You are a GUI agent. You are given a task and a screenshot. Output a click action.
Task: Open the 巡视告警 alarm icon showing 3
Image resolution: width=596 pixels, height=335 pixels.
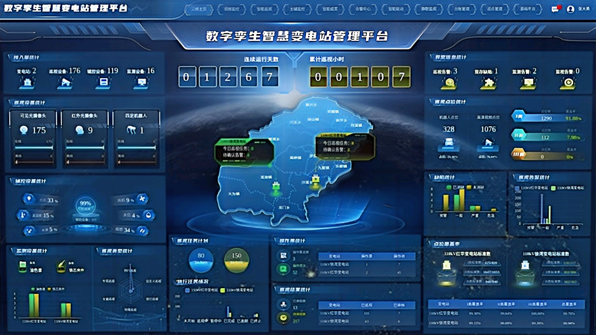[x=449, y=83]
